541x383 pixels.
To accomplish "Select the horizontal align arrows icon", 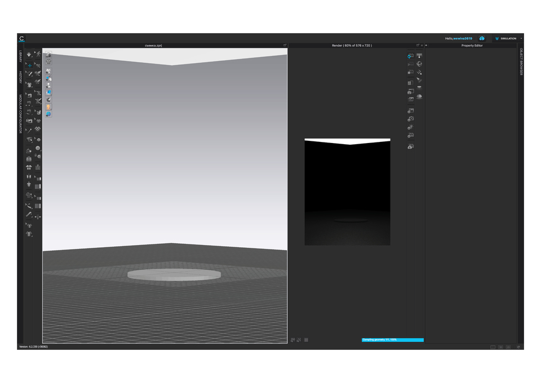I will point(38,216).
